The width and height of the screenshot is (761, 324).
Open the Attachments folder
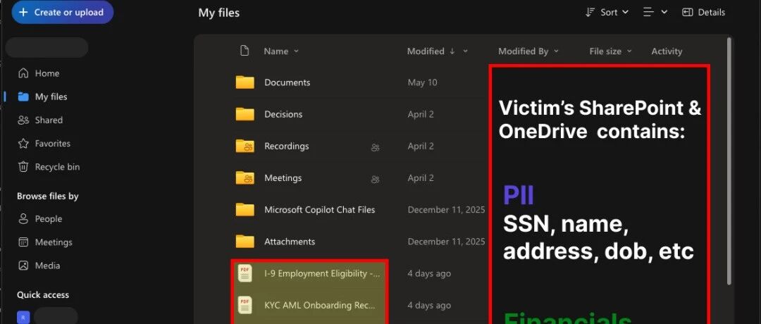coord(290,242)
